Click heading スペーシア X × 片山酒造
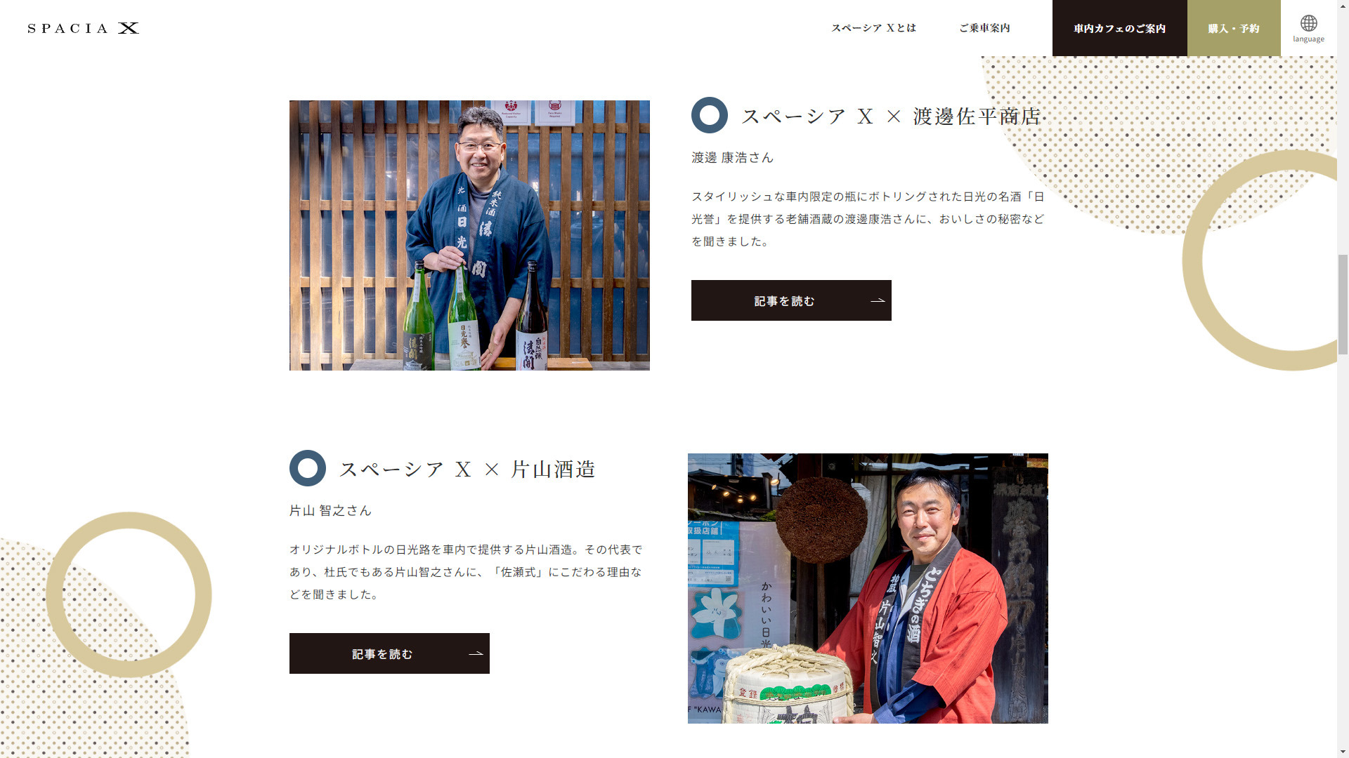 point(467,469)
